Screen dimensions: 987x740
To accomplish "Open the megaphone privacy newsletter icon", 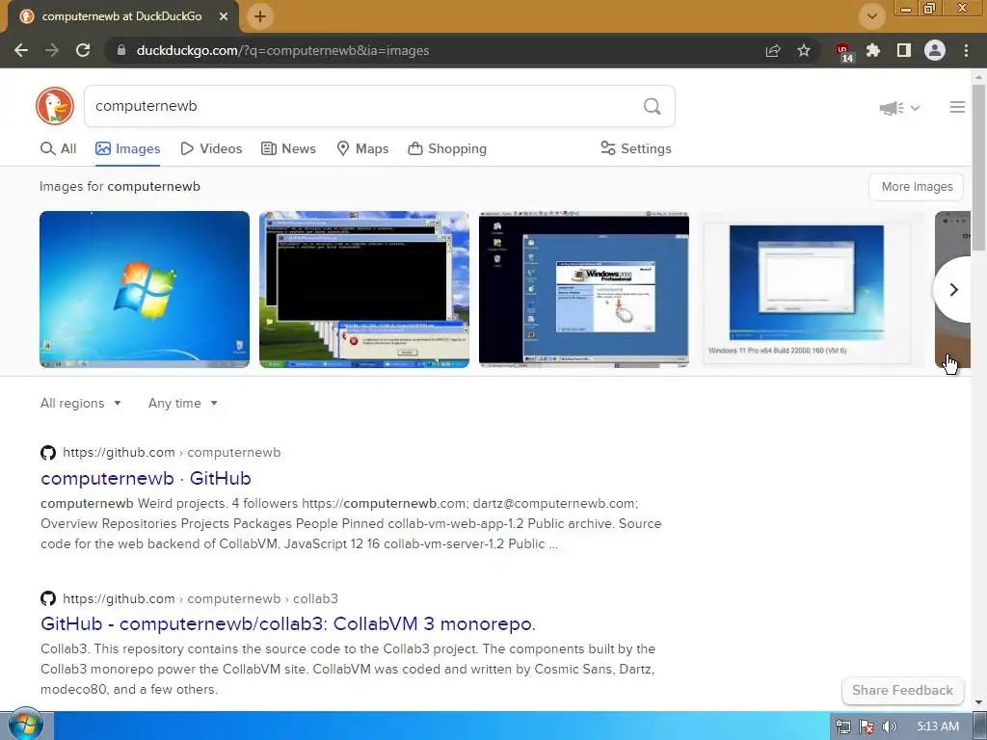I will pyautogui.click(x=892, y=108).
